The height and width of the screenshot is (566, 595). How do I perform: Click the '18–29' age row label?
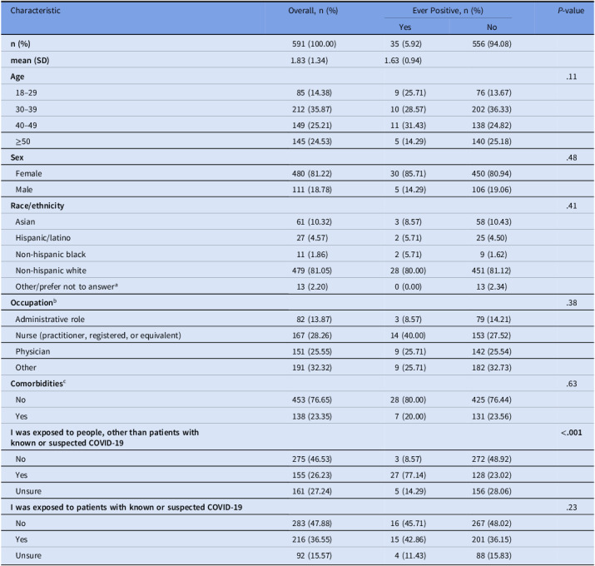coord(26,92)
